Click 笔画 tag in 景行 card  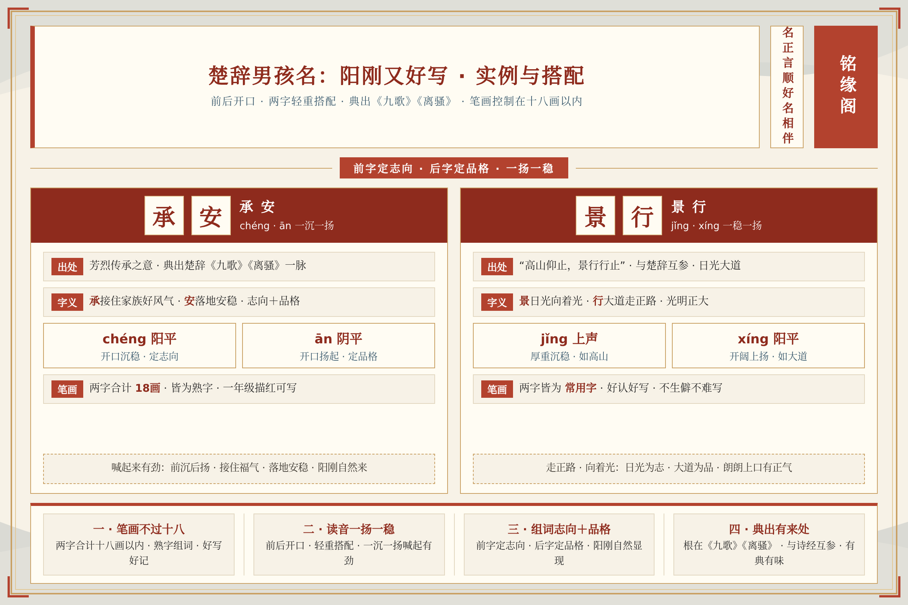point(497,389)
